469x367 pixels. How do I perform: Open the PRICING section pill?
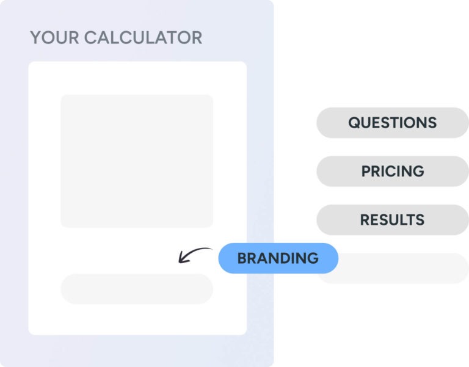point(392,172)
